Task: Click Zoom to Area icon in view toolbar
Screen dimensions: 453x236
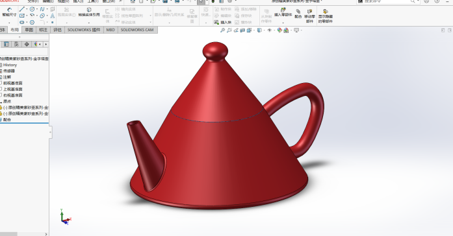Action: pyautogui.click(x=229, y=30)
